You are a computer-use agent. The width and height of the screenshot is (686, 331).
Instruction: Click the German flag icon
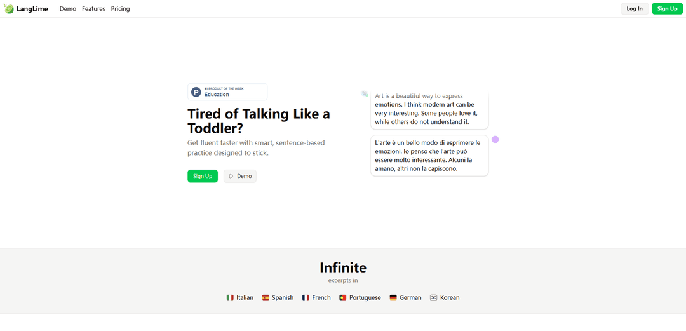coord(393,297)
